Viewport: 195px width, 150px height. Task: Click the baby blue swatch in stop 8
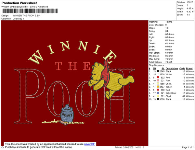coord(158,93)
